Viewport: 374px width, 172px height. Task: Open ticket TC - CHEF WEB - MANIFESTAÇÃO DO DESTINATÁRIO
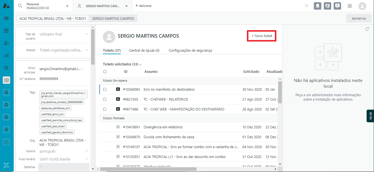[x=184, y=109]
